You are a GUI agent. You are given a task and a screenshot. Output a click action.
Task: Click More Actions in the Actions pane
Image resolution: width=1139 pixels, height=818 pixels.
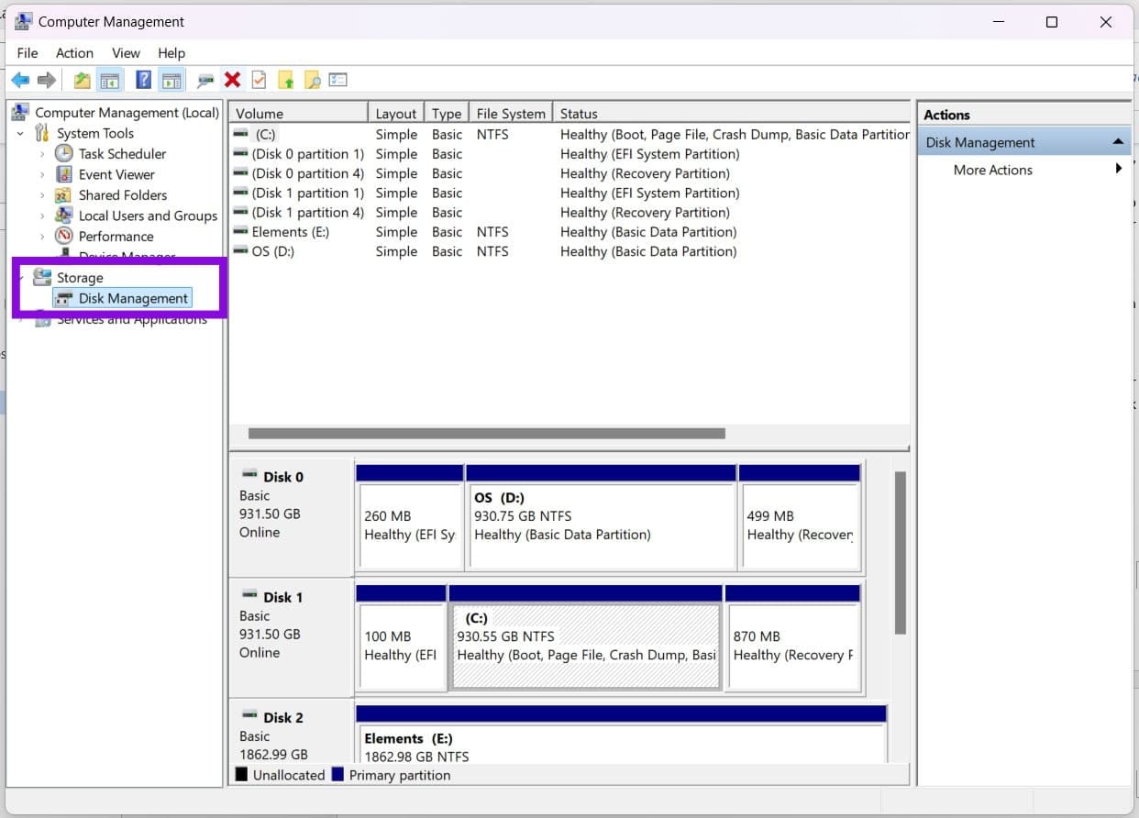993,170
